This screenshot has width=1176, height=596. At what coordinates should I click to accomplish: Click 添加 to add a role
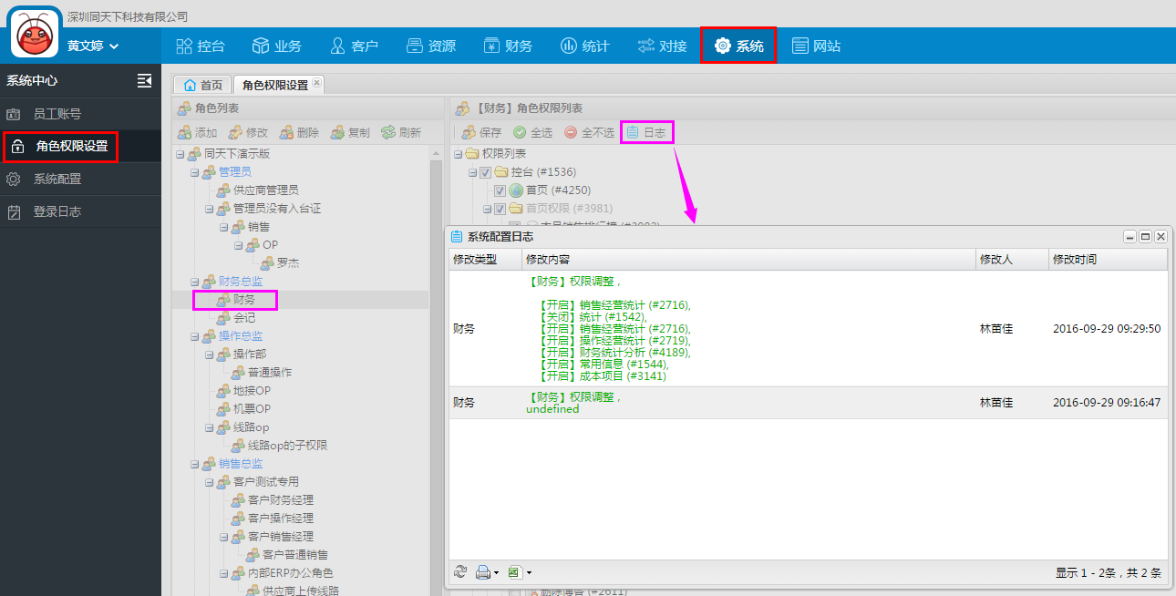tap(197, 132)
